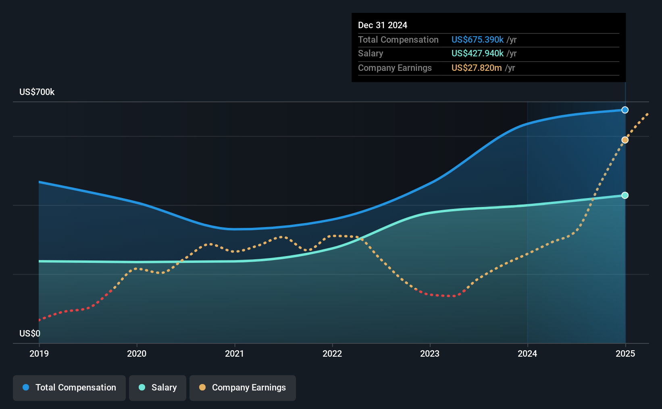Viewport: 662px width, 409px height.
Task: Click the blue Total Compensation endpoint marker
Action: pyautogui.click(x=625, y=110)
